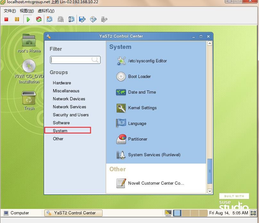Click the Revert to snapshot toolbar icon

(61, 19)
